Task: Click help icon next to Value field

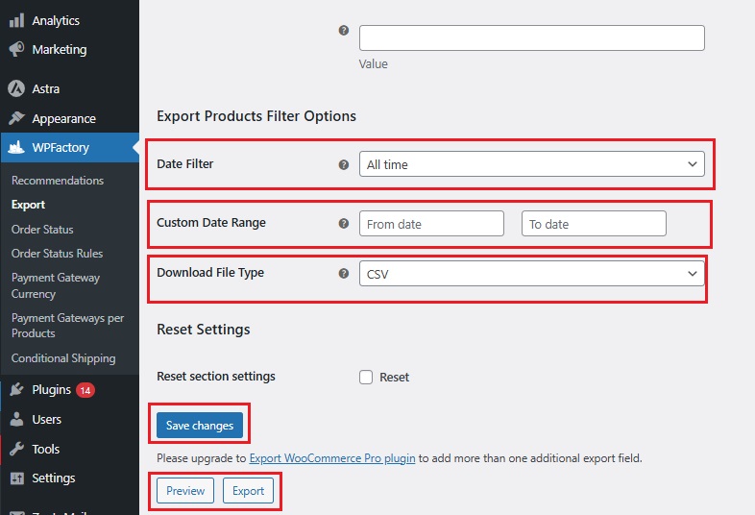Action: pyautogui.click(x=343, y=31)
